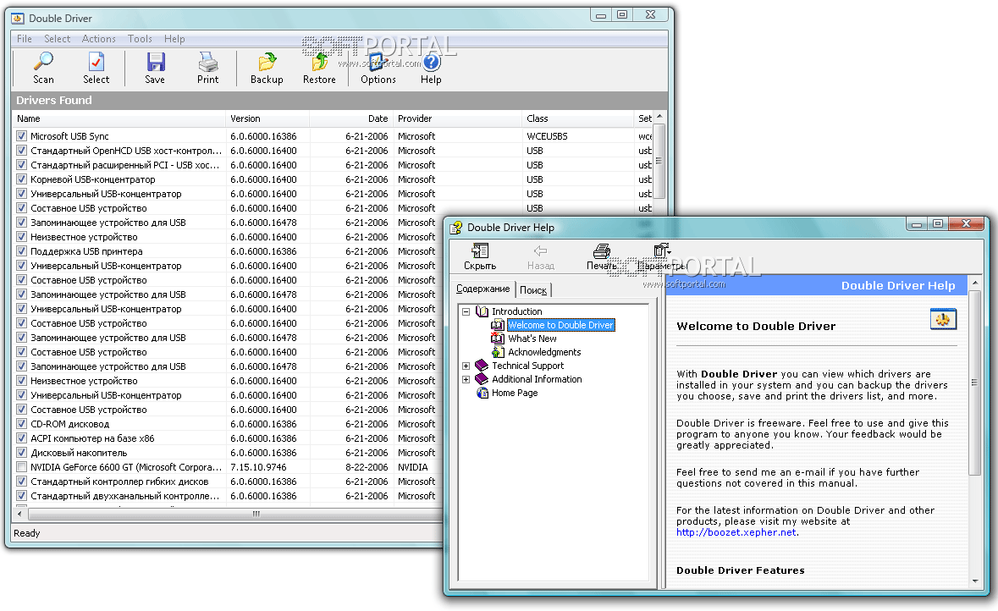The width and height of the screenshot is (998, 611).
Task: Click the Introduction open book icon
Action: pos(482,311)
